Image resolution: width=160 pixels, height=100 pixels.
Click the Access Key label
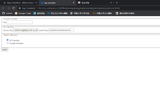pos(8,30)
